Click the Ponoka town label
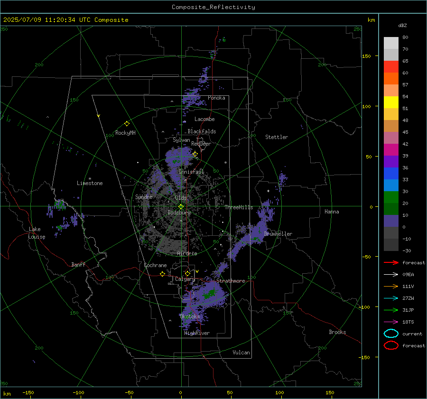The width and height of the screenshot is (427, 399). (x=216, y=98)
